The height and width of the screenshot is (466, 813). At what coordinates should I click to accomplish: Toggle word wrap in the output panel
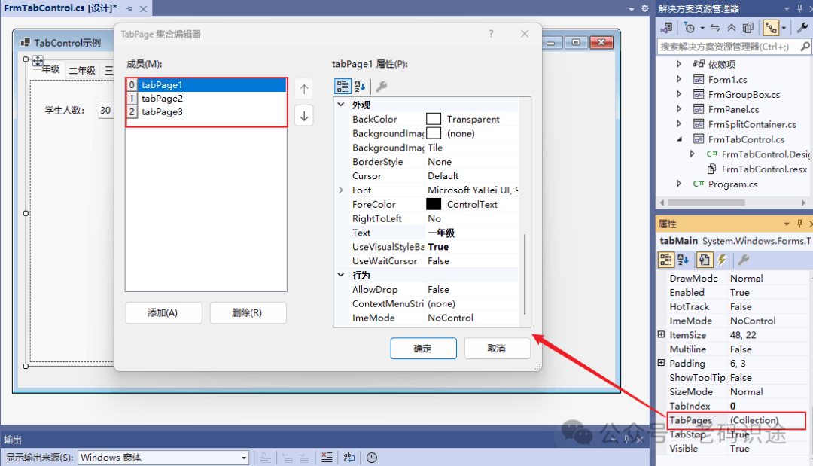349,457
